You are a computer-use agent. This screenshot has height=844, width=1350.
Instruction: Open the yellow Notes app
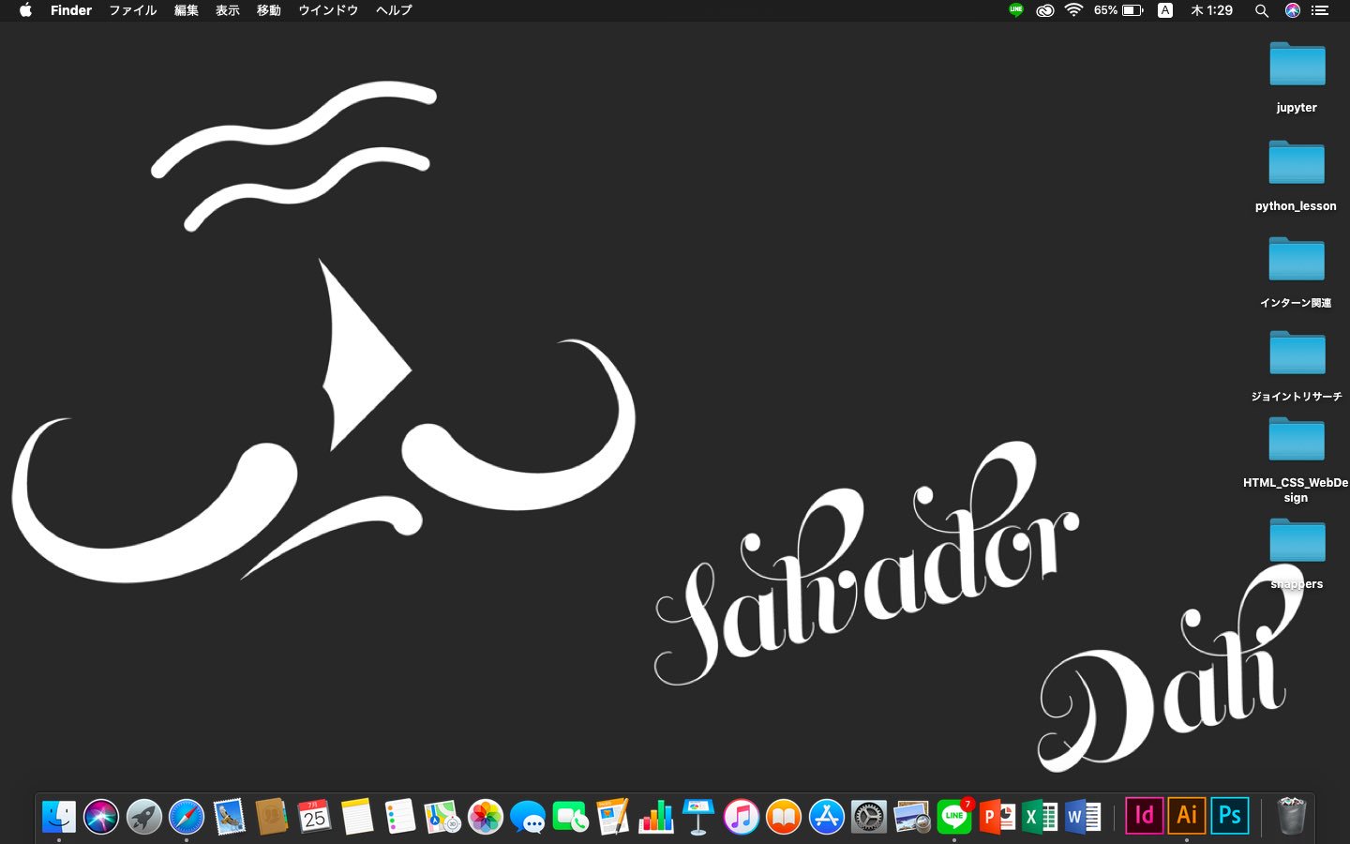tap(357, 817)
